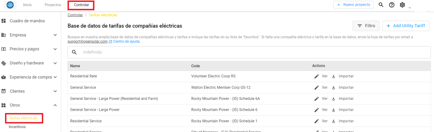Click import download icon for Walton Electric GS-12
Viewport: 434px width, 132px height.
(334, 87)
